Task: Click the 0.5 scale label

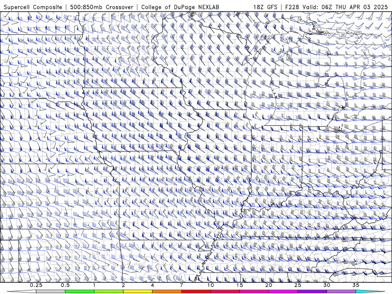Action: [65, 285]
